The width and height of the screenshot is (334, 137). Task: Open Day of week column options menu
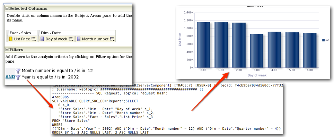pyautogui.click(x=71, y=39)
